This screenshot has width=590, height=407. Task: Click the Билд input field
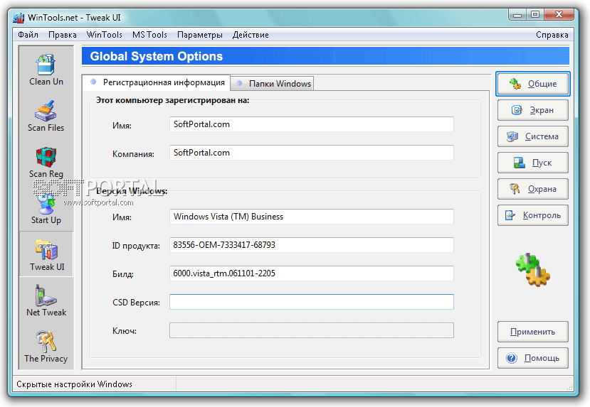click(312, 273)
